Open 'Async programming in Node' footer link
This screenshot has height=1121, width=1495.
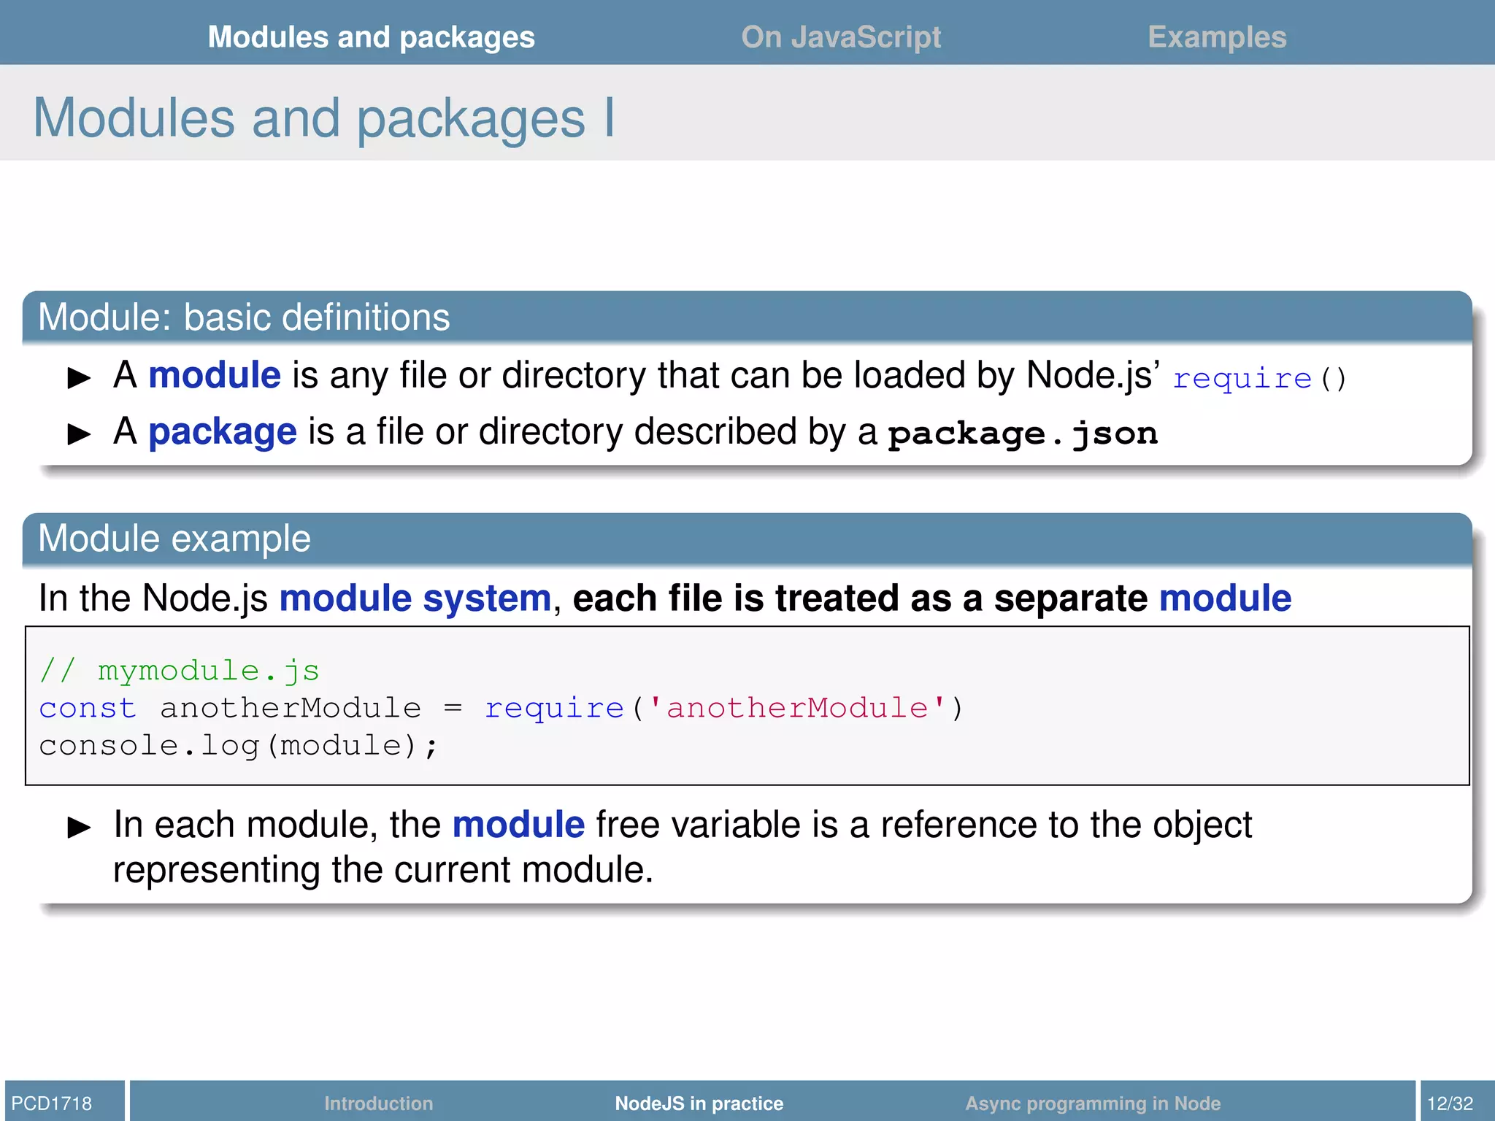coord(1093,1103)
